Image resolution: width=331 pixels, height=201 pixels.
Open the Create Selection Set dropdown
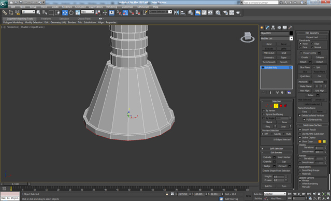(170, 12)
